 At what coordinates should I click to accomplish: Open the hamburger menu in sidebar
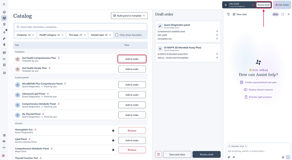point(4,4)
